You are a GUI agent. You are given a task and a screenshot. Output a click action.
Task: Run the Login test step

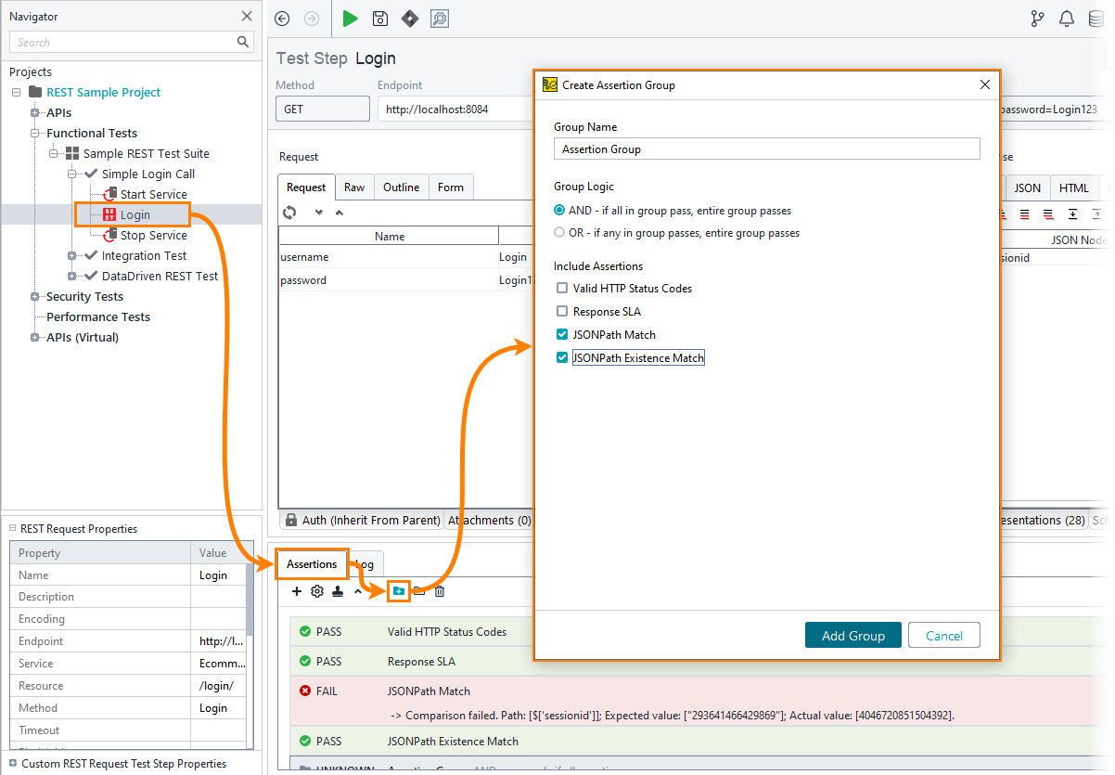coord(350,19)
